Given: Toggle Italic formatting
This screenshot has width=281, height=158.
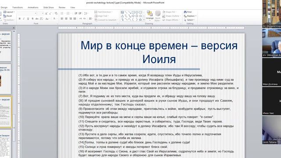Looking at the screenshot, I should point(24,18).
